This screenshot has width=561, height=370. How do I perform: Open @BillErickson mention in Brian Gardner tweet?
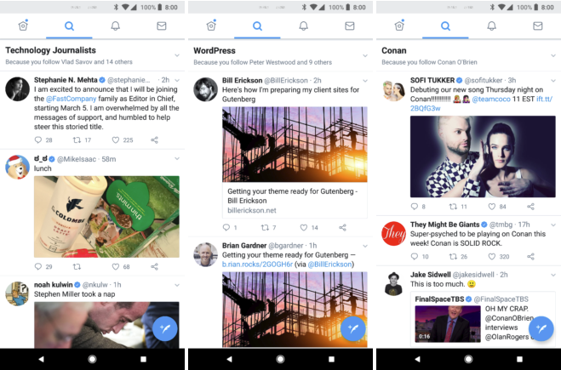click(x=329, y=265)
